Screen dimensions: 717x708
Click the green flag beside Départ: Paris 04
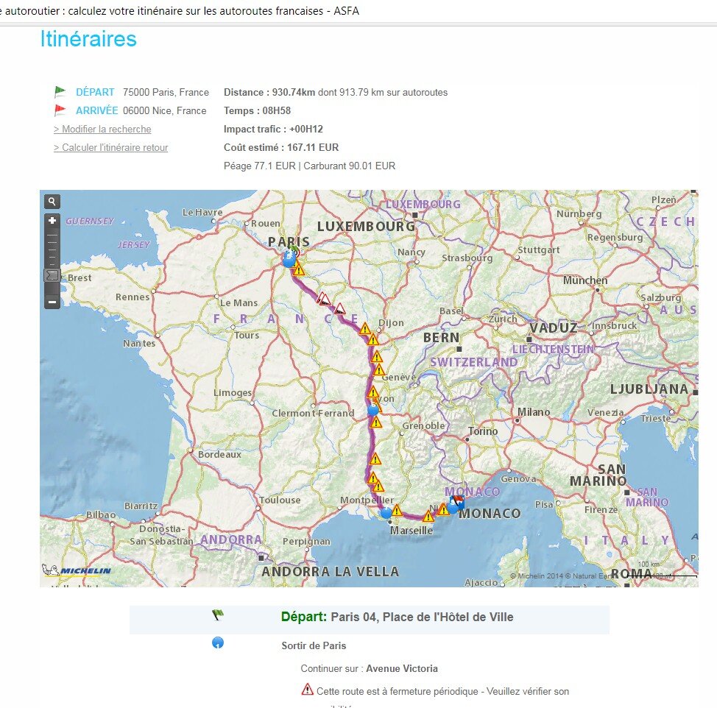click(x=218, y=615)
